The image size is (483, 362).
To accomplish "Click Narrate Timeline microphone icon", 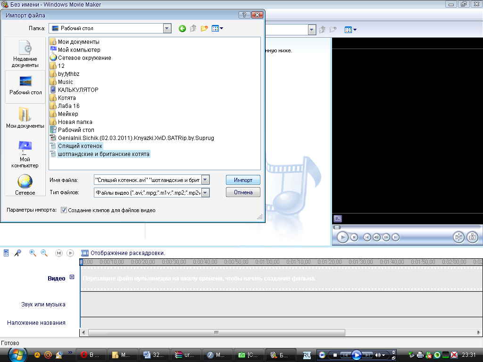I will 18,253.
